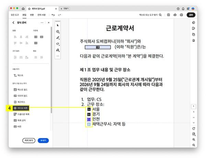
Task: Click the last match-size icon under 크기 일치
Action: 27,57
